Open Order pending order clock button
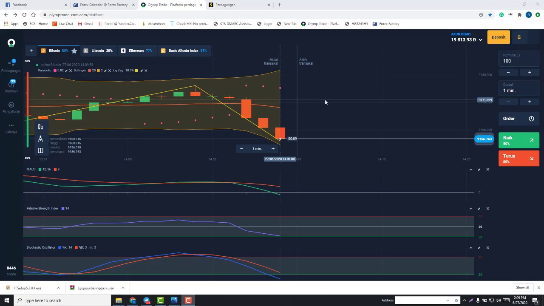This screenshot has width=544, height=306. pos(518,119)
